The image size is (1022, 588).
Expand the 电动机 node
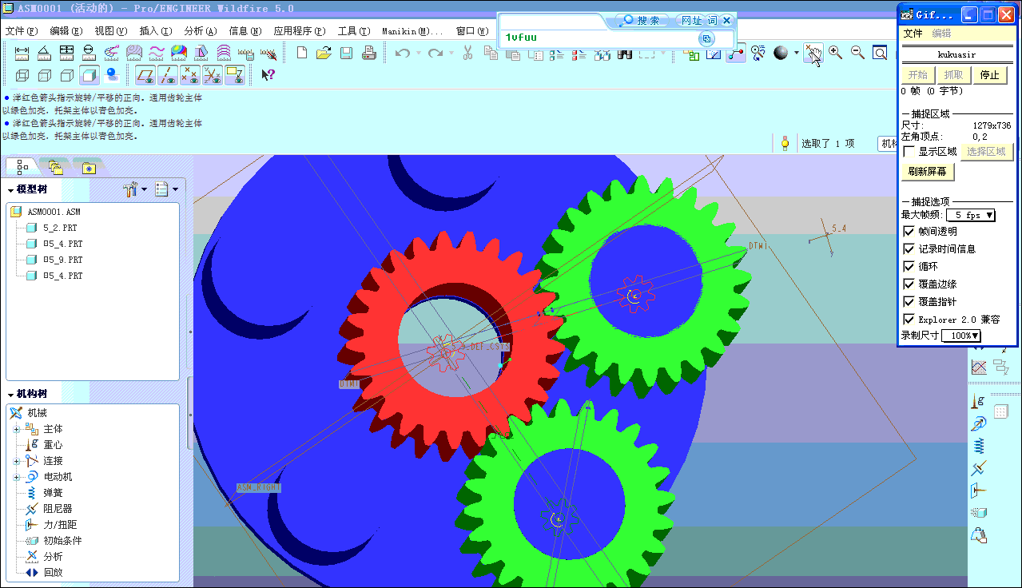coord(16,477)
